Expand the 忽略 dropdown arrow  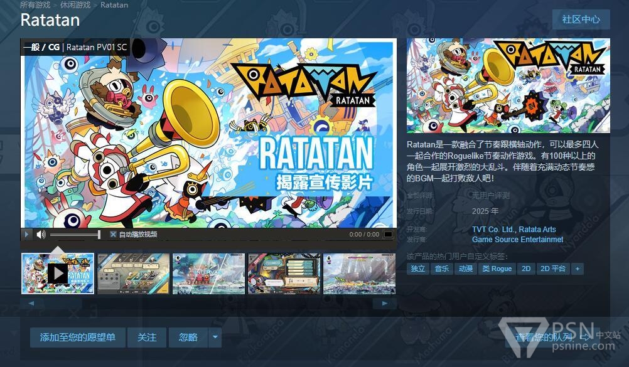tap(215, 338)
